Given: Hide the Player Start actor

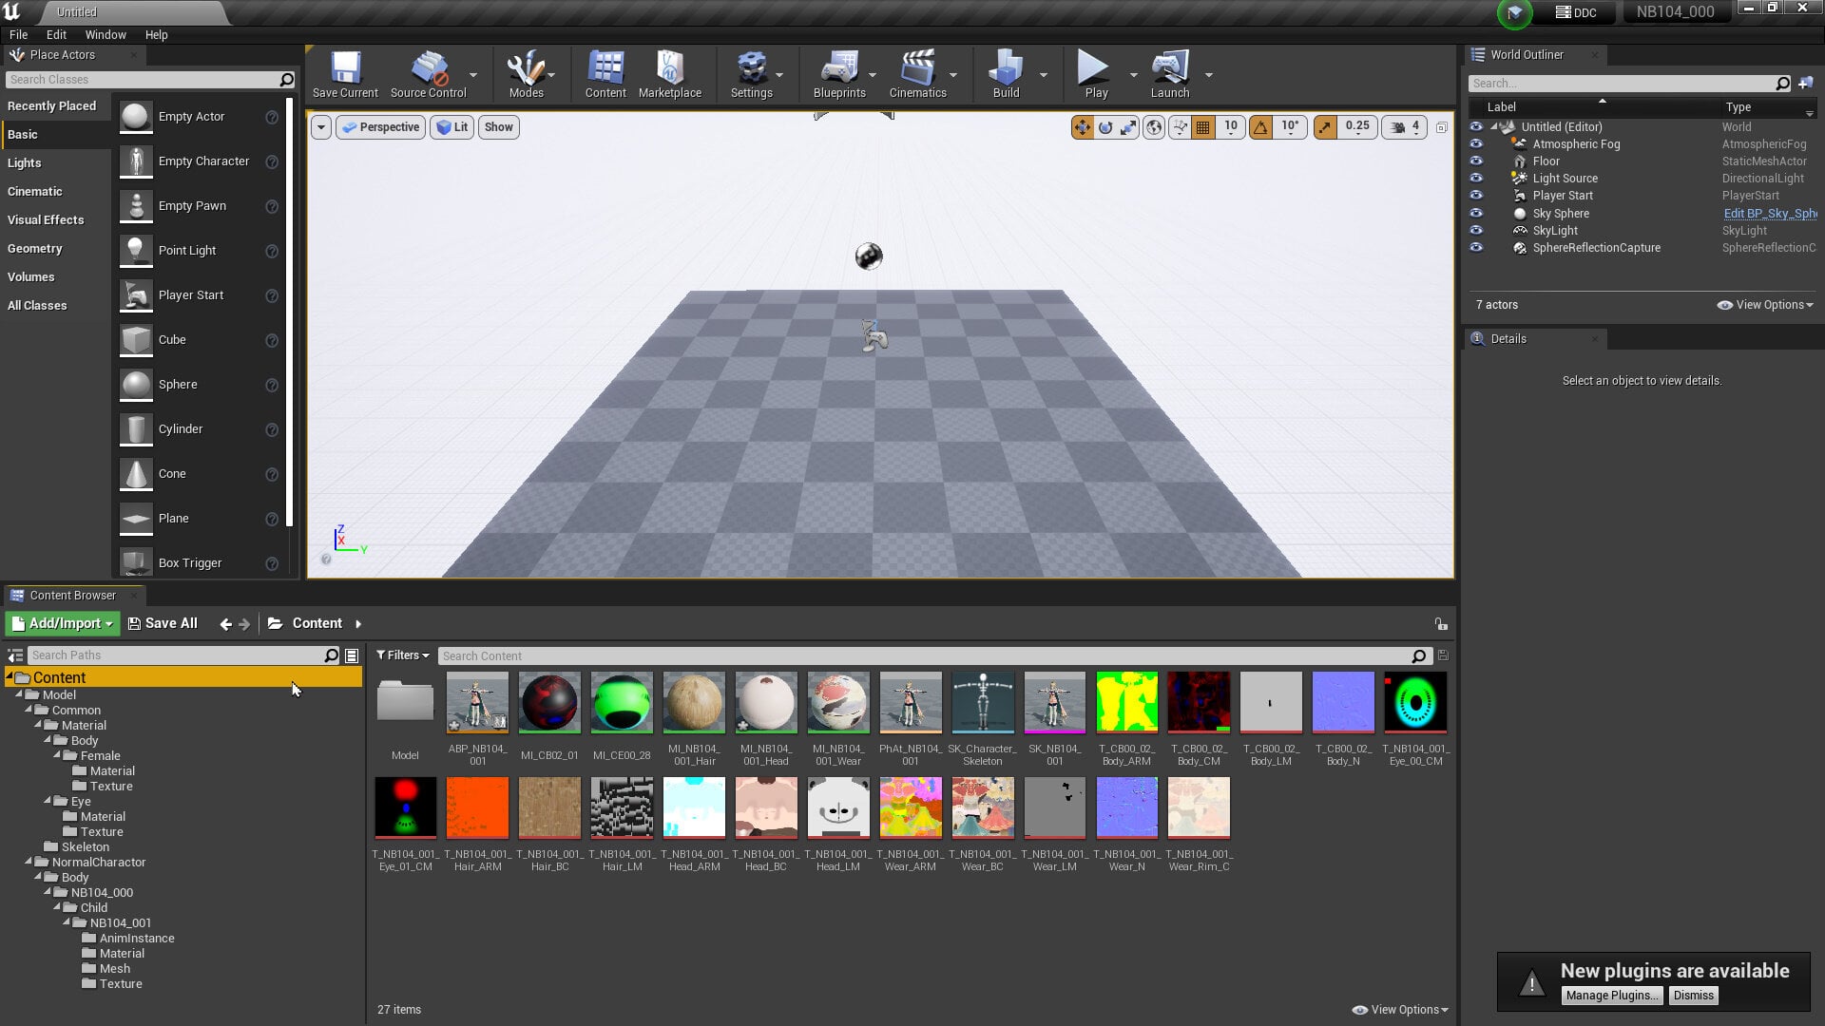Looking at the screenshot, I should 1476,196.
